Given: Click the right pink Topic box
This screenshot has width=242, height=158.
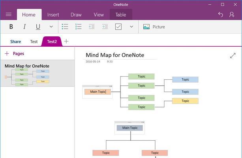Looking at the screenshot, I should click(x=155, y=153).
